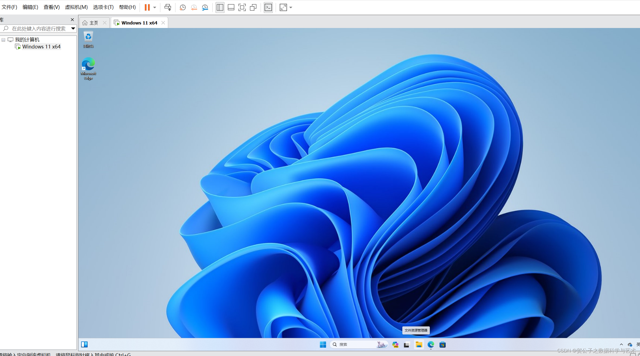Select Windows 11 x64 in the library tree

coord(41,47)
